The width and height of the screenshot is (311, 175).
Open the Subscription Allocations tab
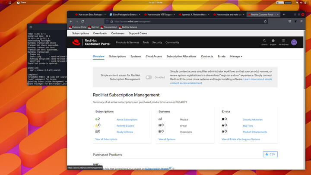(181, 56)
